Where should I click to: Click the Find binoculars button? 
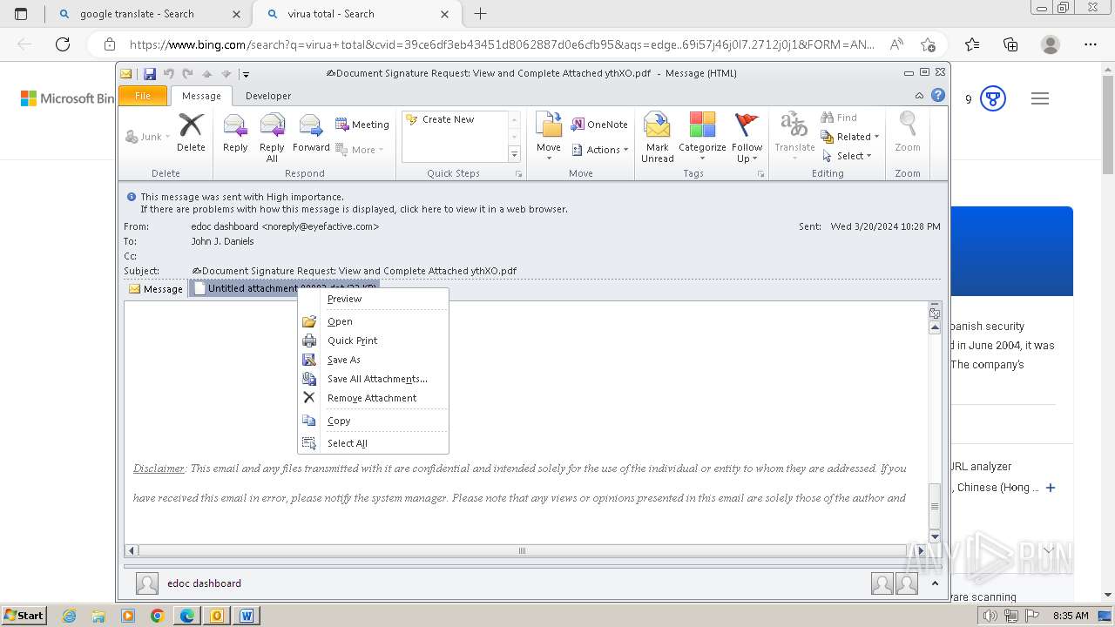[x=839, y=118]
